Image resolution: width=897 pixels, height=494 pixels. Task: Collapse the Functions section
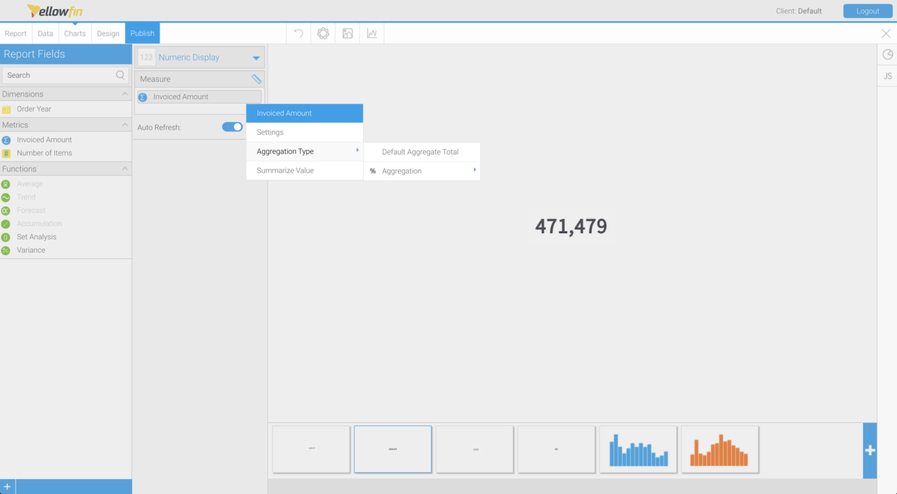(x=123, y=168)
